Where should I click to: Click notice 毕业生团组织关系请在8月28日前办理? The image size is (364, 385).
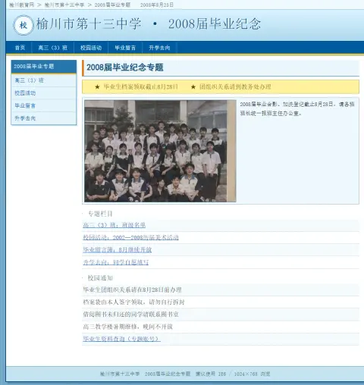[x=132, y=290]
